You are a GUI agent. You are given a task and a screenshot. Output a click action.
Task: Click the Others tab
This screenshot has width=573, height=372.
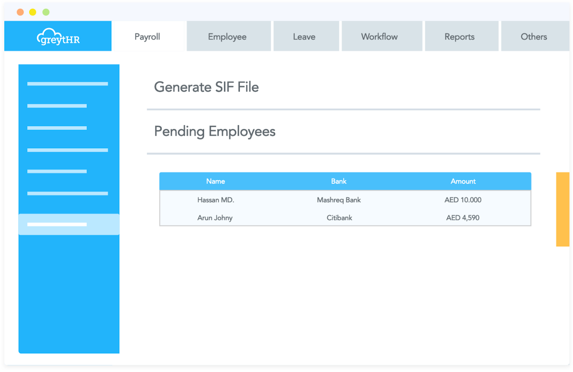pyautogui.click(x=533, y=37)
